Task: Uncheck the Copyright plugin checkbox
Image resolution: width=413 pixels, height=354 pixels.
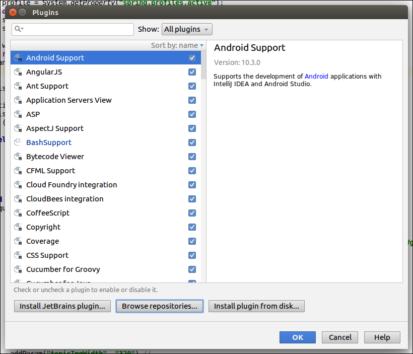Action: coord(192,227)
